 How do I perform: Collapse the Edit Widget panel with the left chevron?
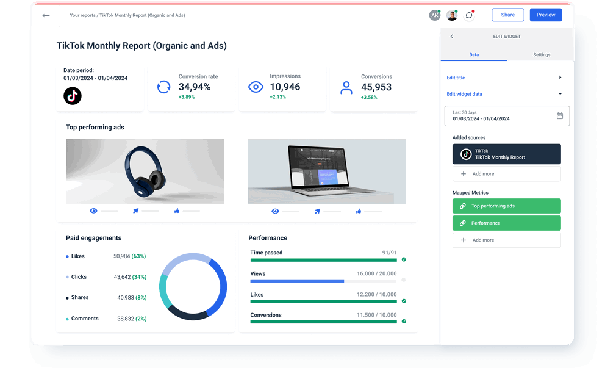tap(451, 36)
